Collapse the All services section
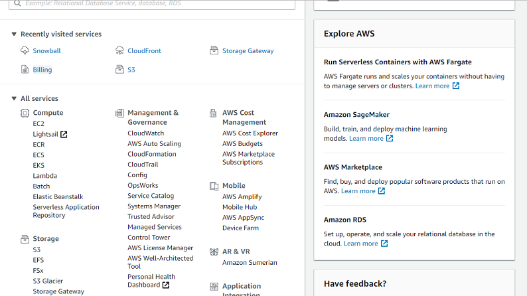The width and height of the screenshot is (527, 296). point(14,98)
